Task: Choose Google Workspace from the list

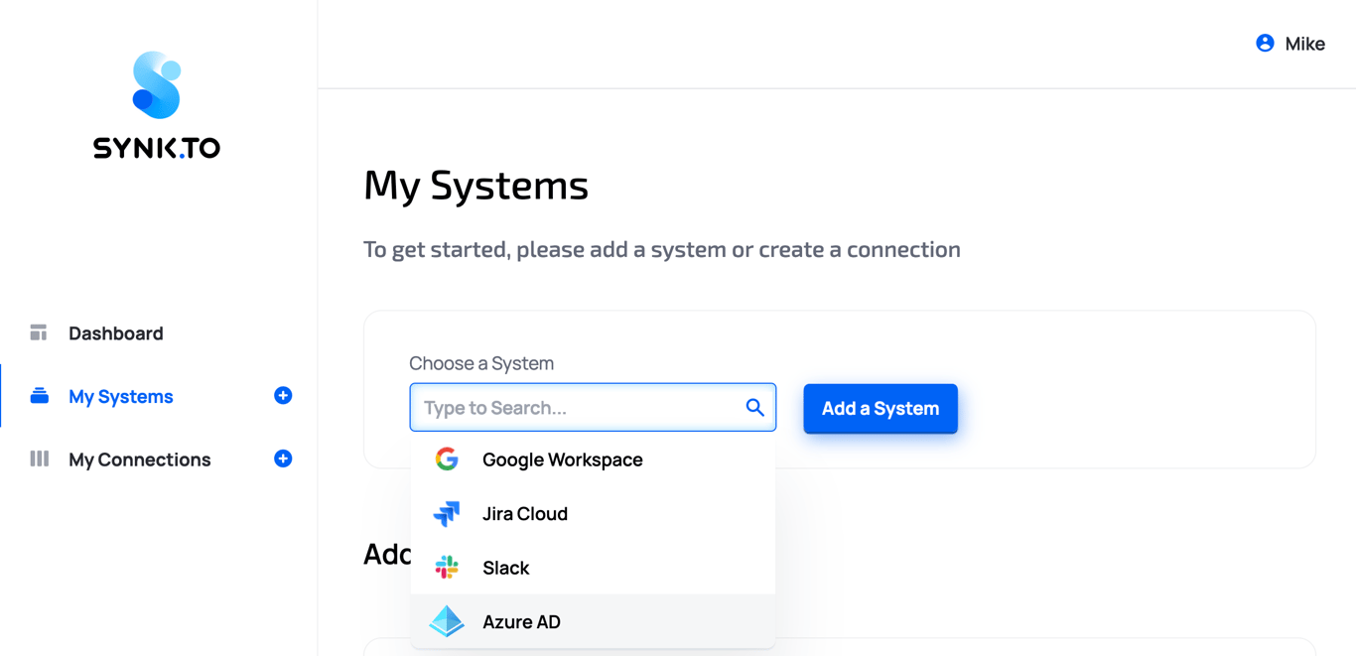Action: 593,459
